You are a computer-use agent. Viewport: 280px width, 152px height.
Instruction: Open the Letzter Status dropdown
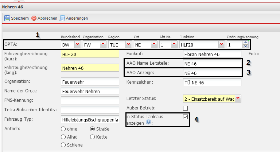point(238,98)
